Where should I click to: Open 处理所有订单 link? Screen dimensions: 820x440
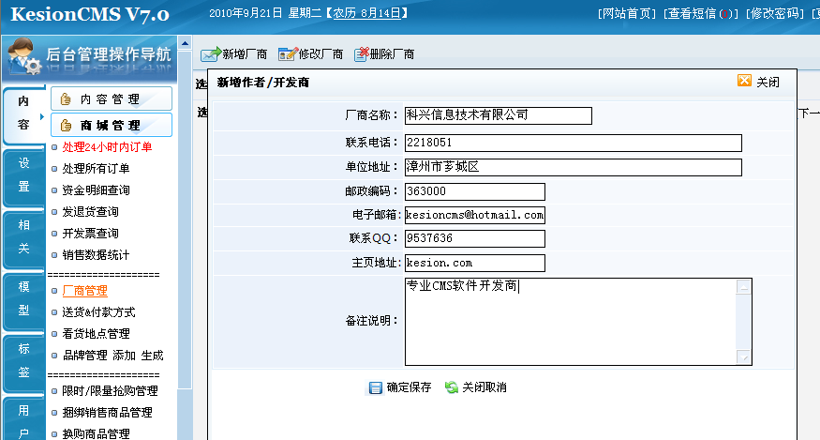[96, 169]
